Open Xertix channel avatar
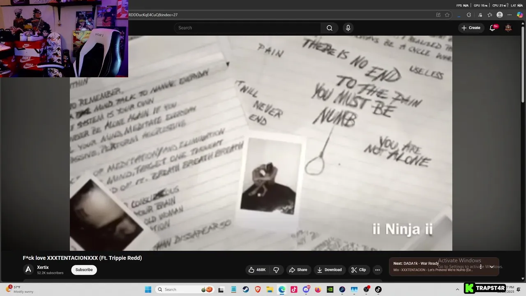The image size is (526, 296). click(28, 270)
